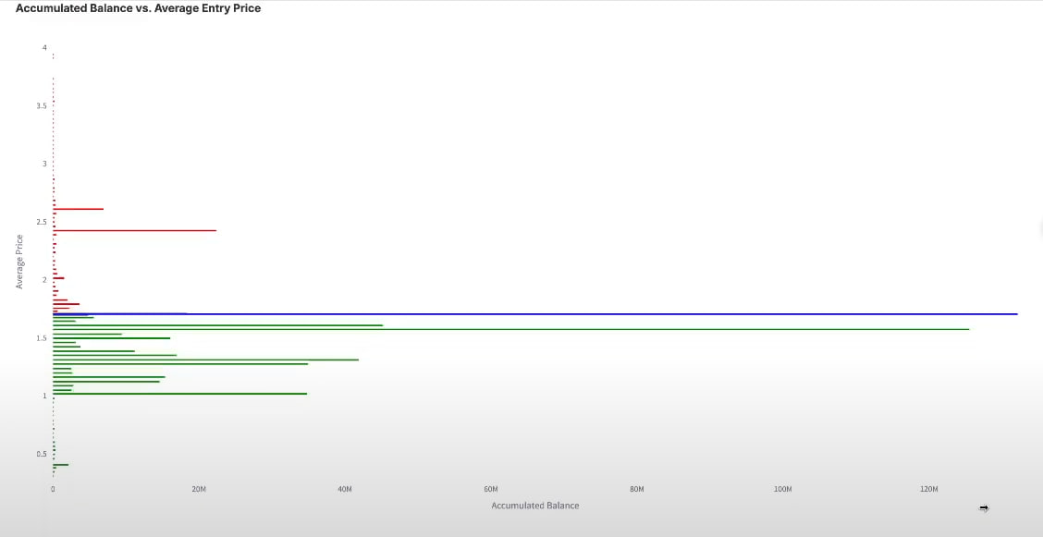
Task: Select the longest green bar near 1.5
Action: tap(510, 329)
